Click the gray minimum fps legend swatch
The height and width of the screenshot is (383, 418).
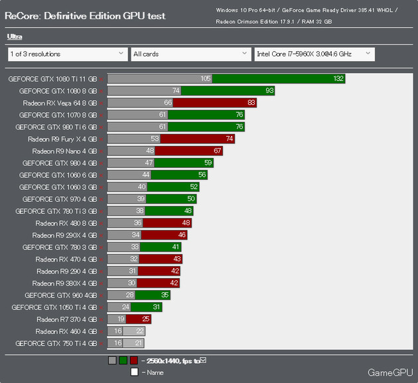(x=112, y=360)
